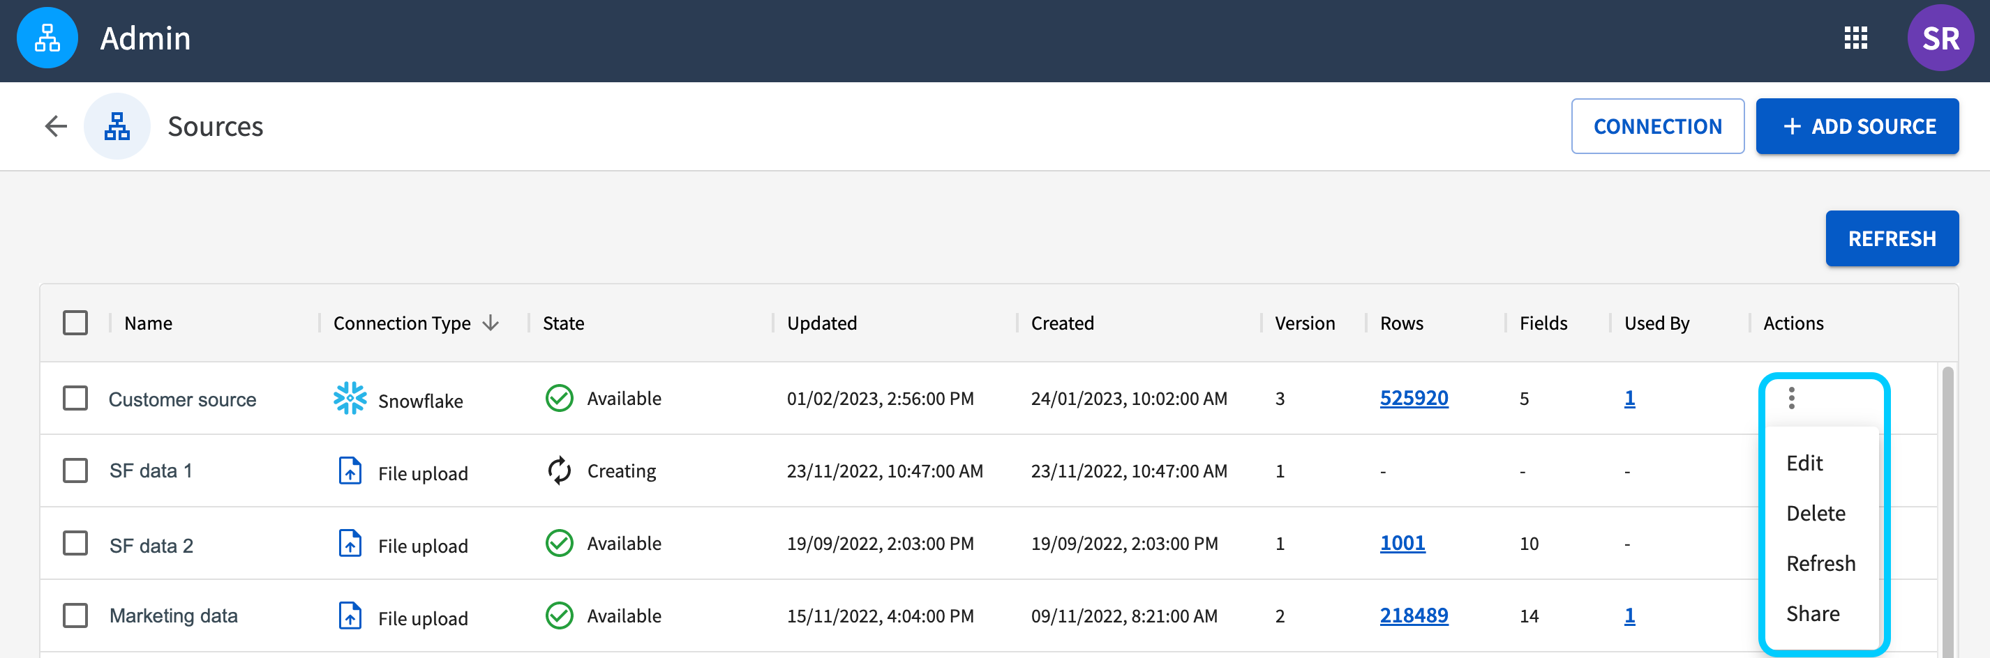This screenshot has height=658, width=1990.
Task: Click the Customer source Available check icon
Action: click(560, 398)
